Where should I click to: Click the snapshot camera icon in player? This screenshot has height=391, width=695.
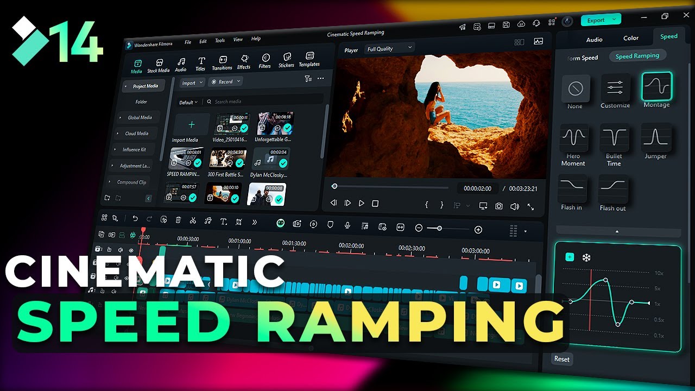point(499,206)
